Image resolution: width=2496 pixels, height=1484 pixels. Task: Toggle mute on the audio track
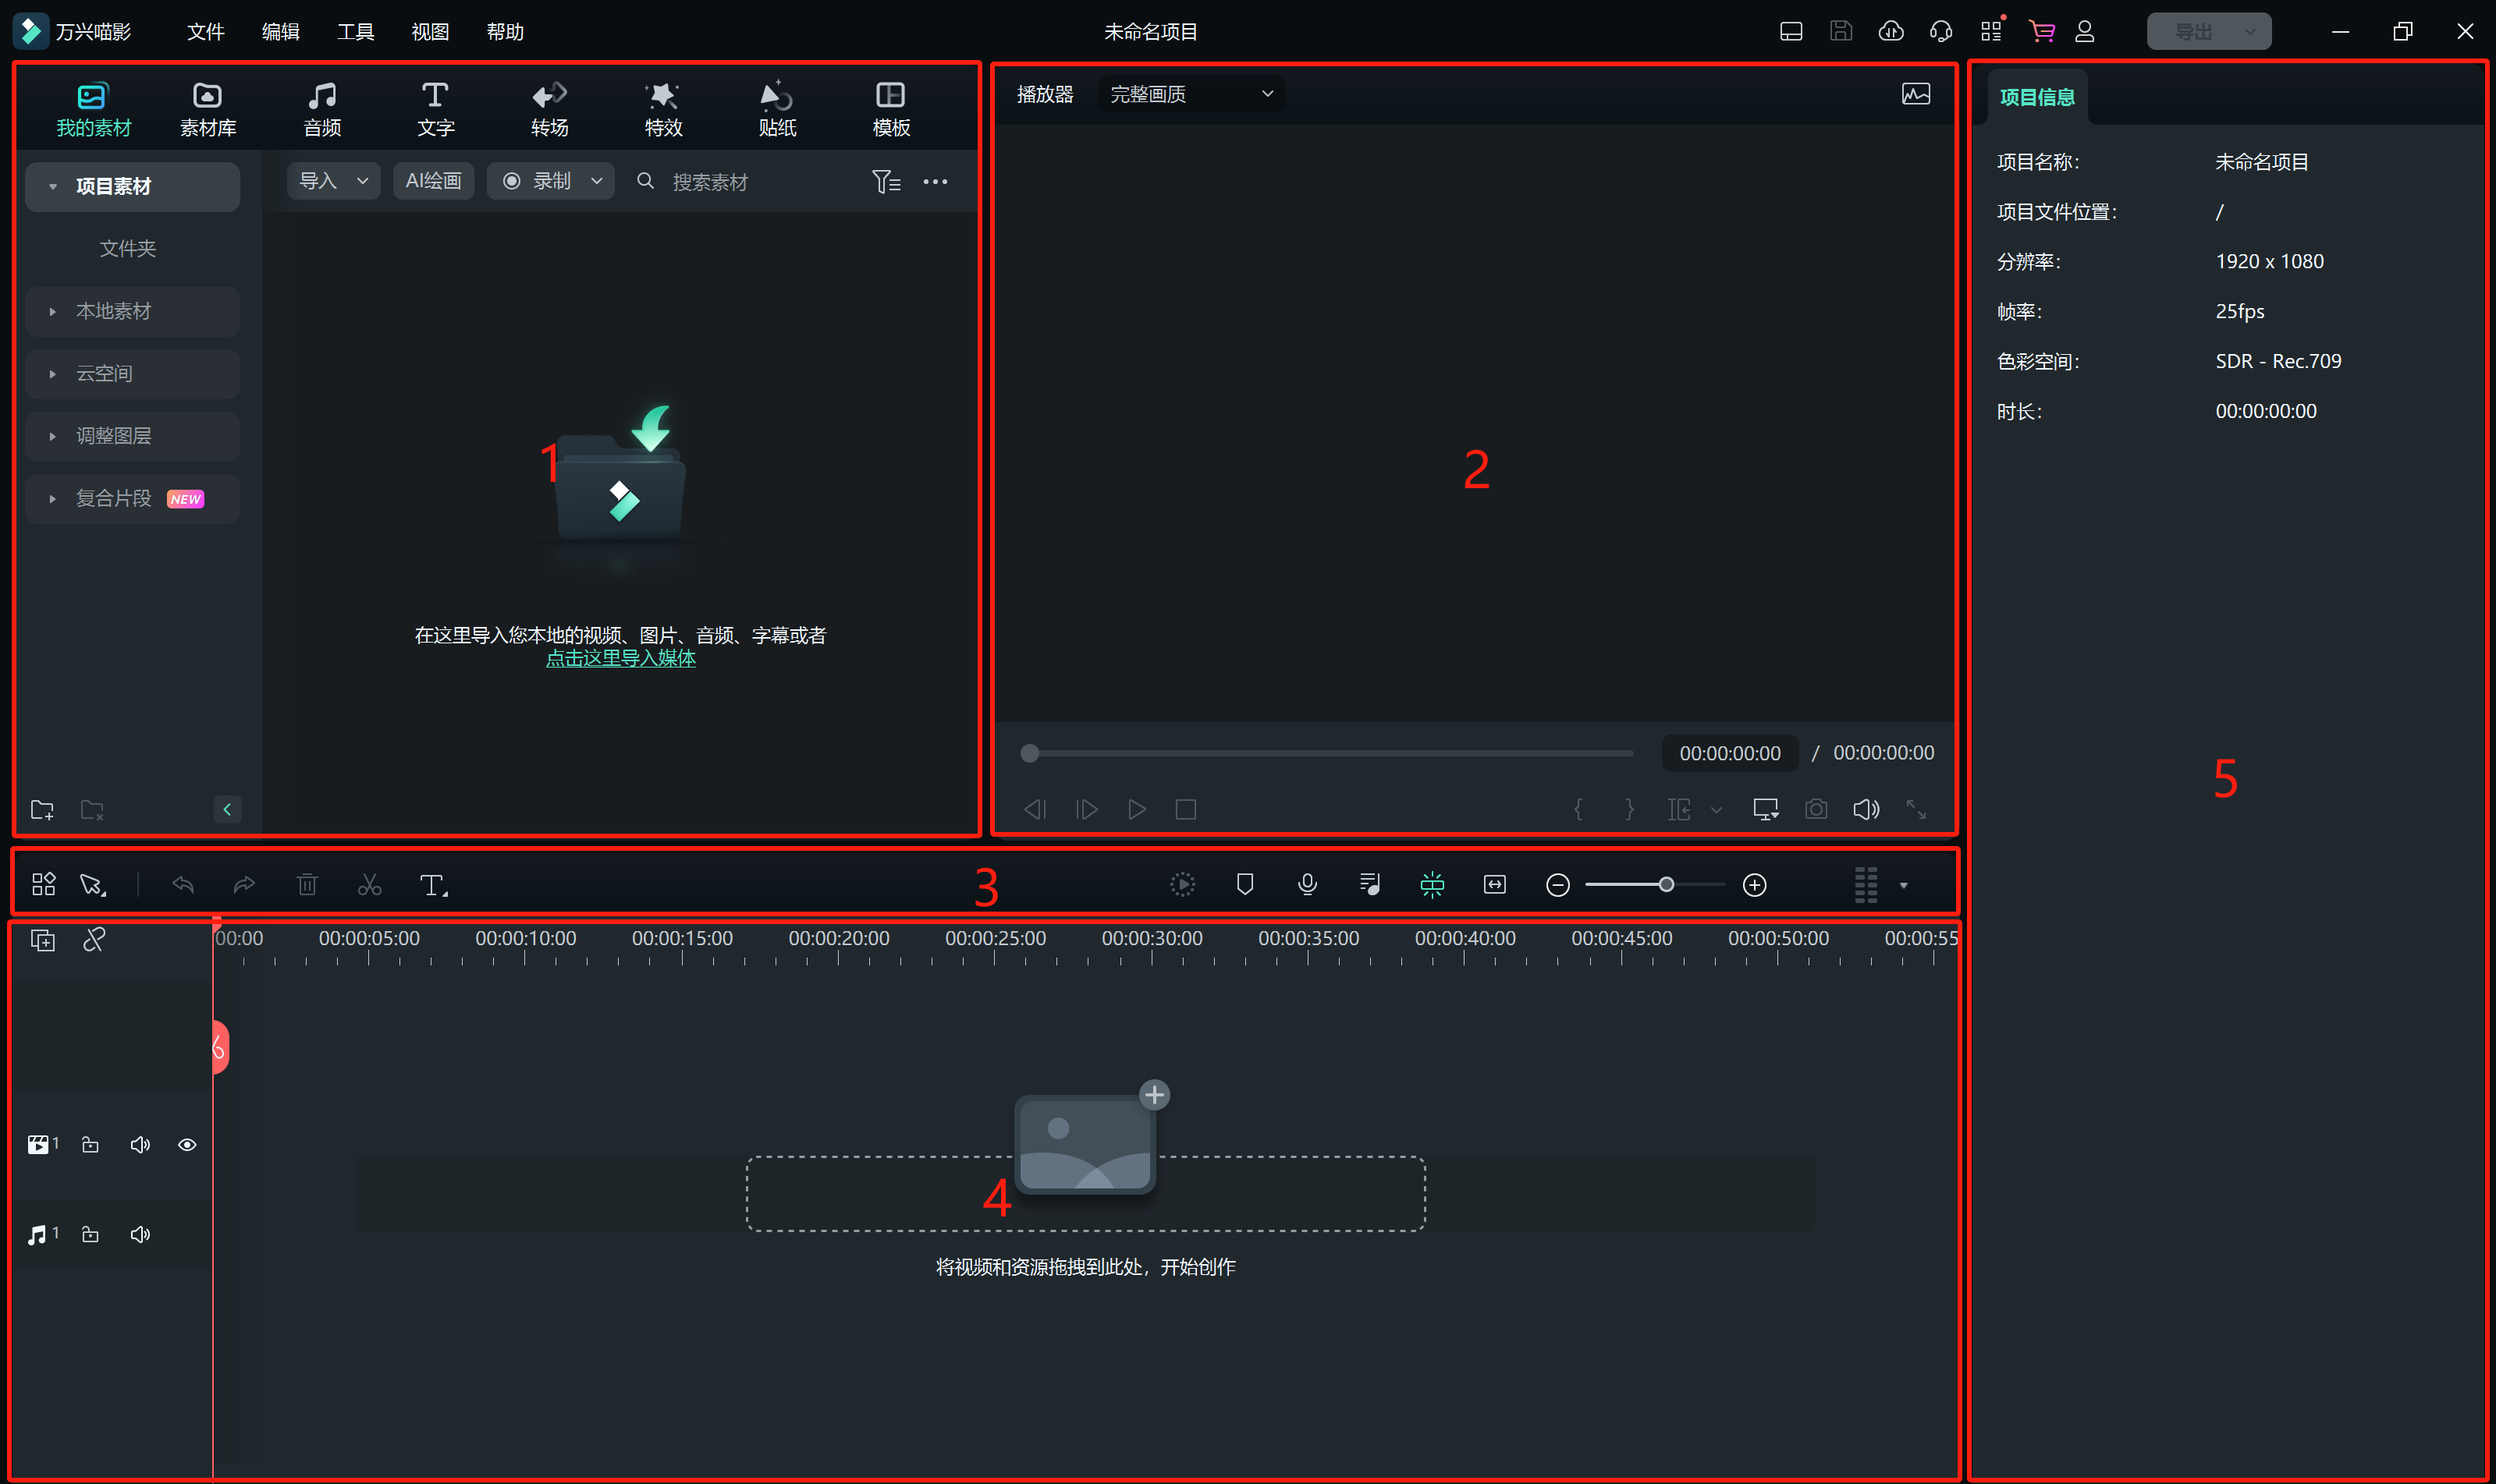(140, 1233)
